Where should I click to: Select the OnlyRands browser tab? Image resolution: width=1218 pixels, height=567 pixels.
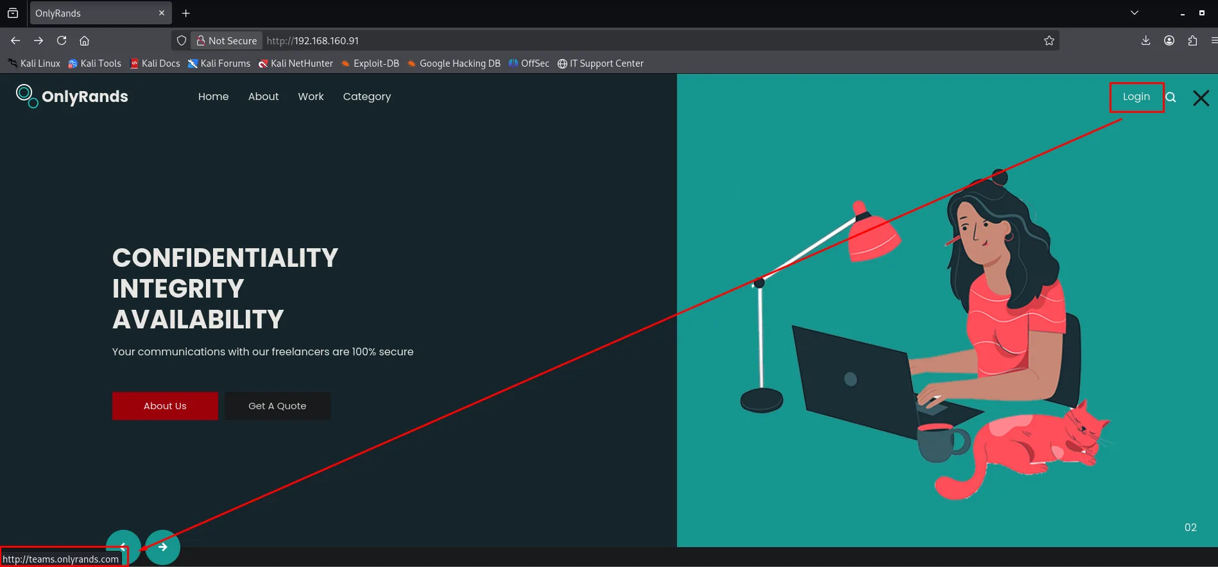pos(101,13)
